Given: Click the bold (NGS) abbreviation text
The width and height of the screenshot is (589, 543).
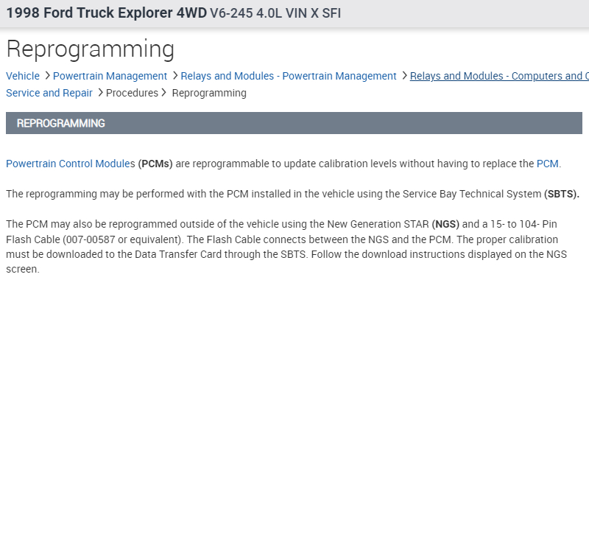Looking at the screenshot, I should (x=445, y=224).
